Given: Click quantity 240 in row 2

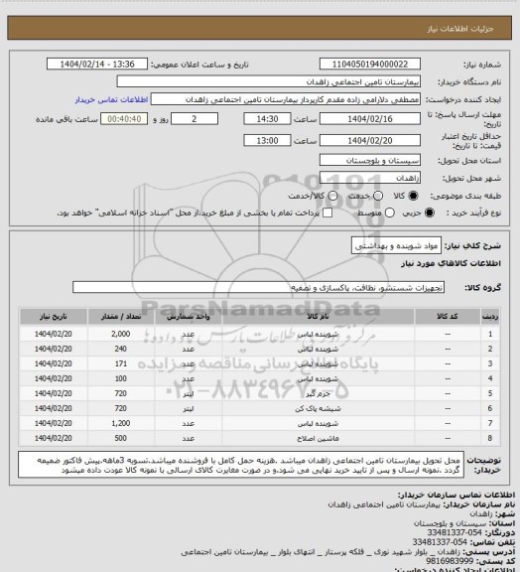Looking at the screenshot, I should (121, 350).
